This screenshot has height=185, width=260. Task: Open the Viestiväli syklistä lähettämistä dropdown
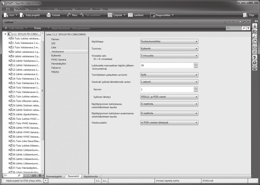169,82
